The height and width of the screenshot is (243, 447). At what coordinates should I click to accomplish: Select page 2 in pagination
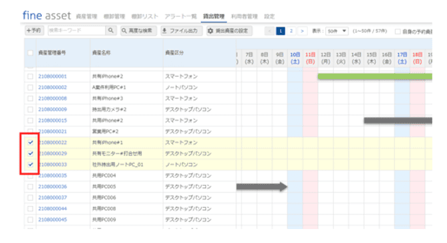click(291, 31)
